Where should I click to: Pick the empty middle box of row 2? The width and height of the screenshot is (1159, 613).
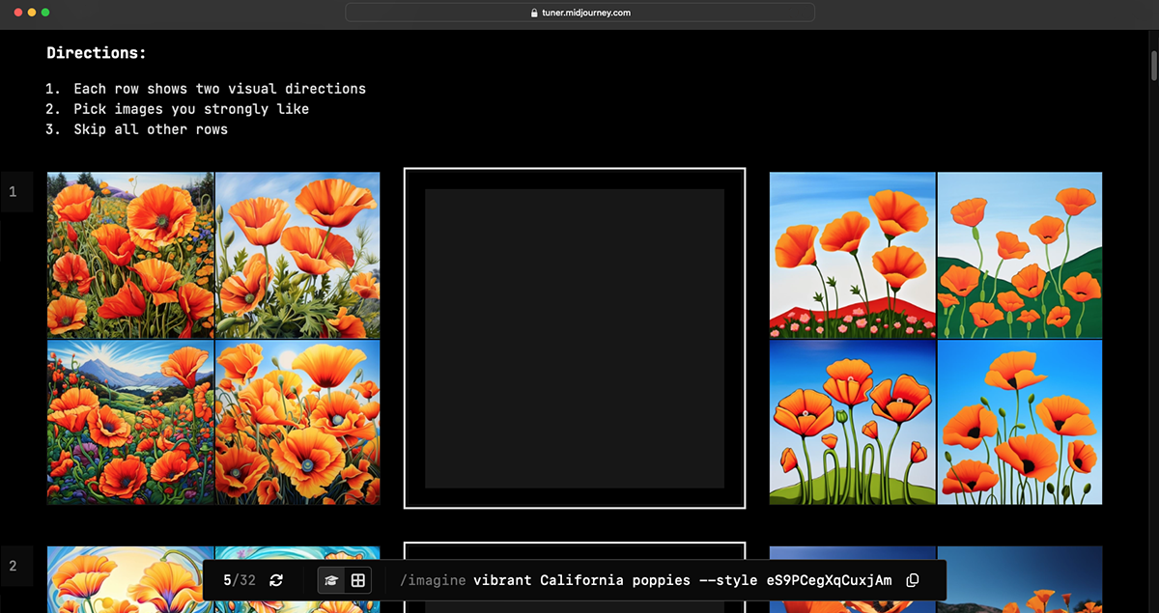point(575,550)
